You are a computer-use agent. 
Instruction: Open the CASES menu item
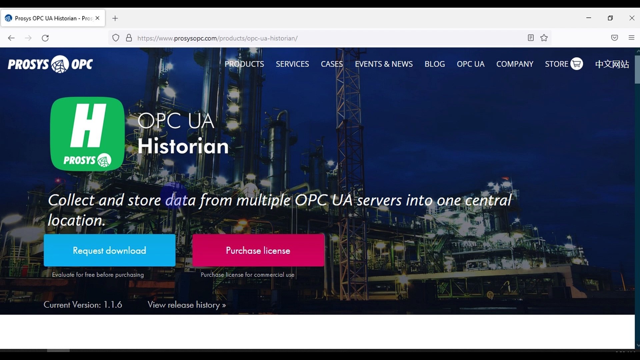click(x=332, y=64)
